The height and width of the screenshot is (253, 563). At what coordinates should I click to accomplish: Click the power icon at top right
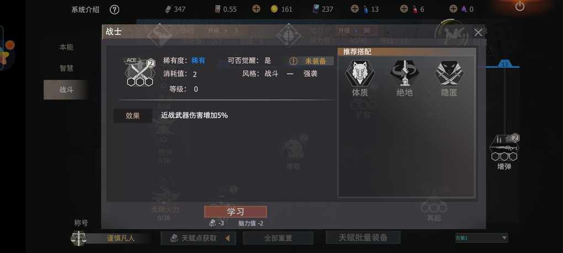coord(519,6)
